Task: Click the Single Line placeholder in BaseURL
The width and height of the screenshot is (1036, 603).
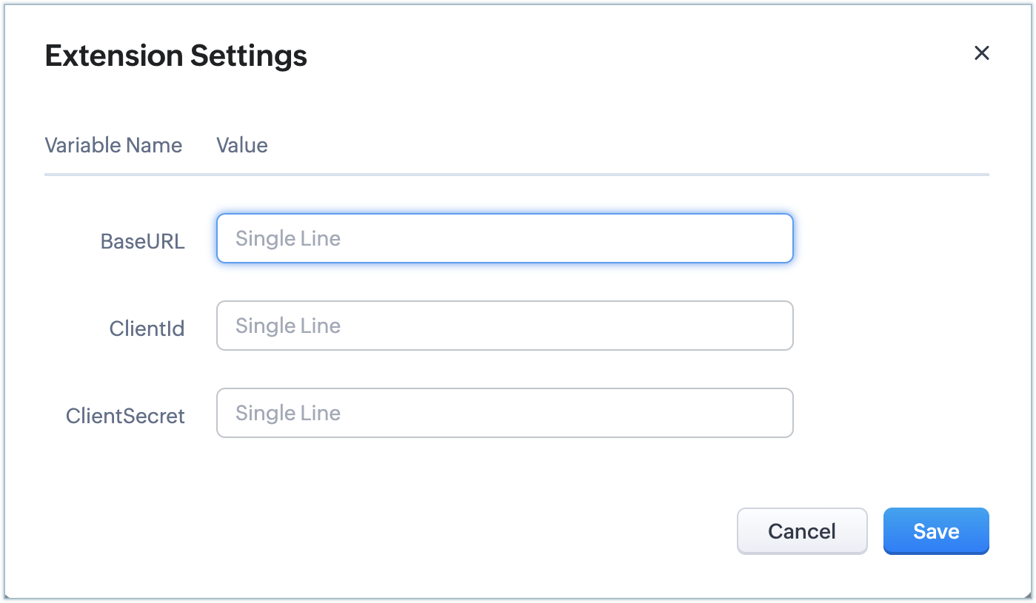Action: click(x=288, y=238)
